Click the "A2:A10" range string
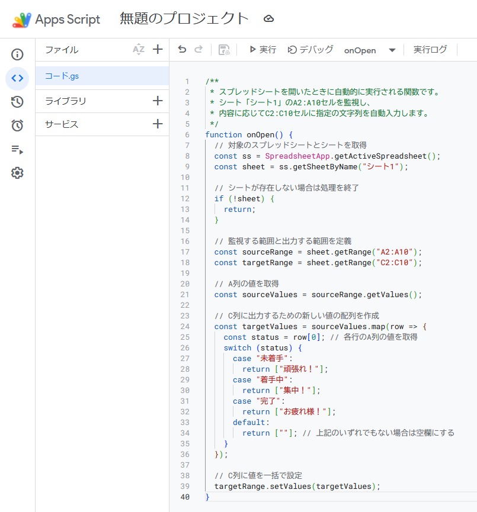The height and width of the screenshot is (512, 477). (395, 252)
